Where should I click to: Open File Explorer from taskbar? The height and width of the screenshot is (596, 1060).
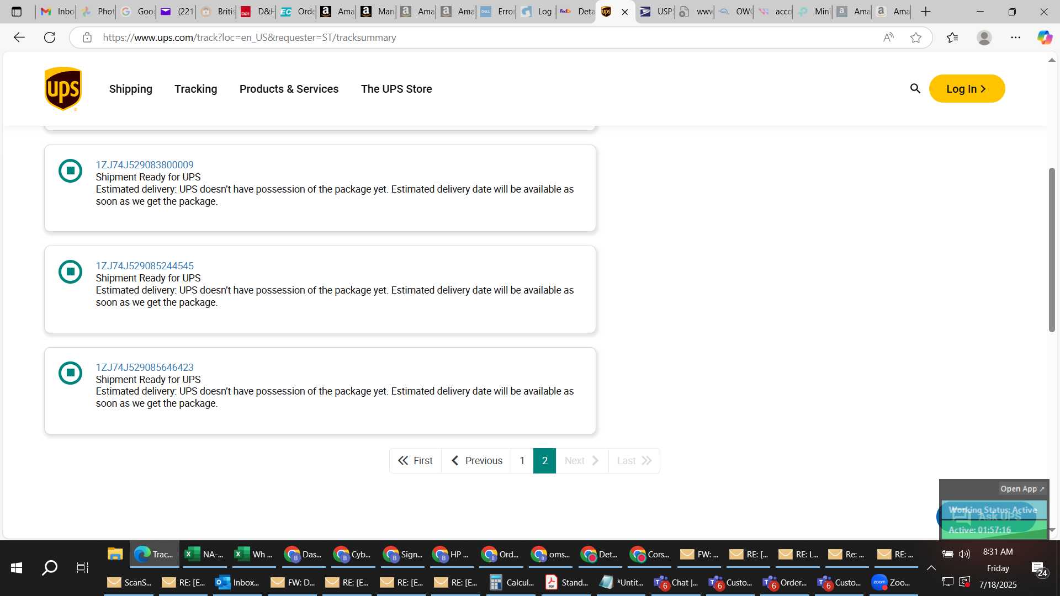pos(115,554)
